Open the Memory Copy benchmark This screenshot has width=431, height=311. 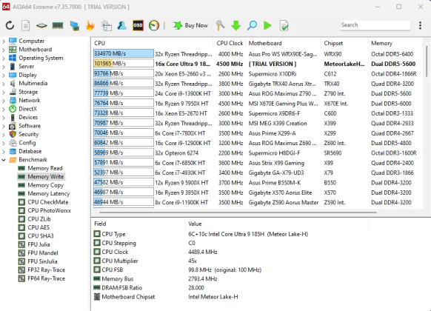click(x=45, y=185)
